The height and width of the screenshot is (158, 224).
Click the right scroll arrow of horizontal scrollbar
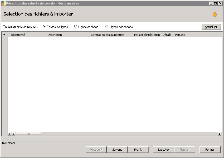coord(220,134)
